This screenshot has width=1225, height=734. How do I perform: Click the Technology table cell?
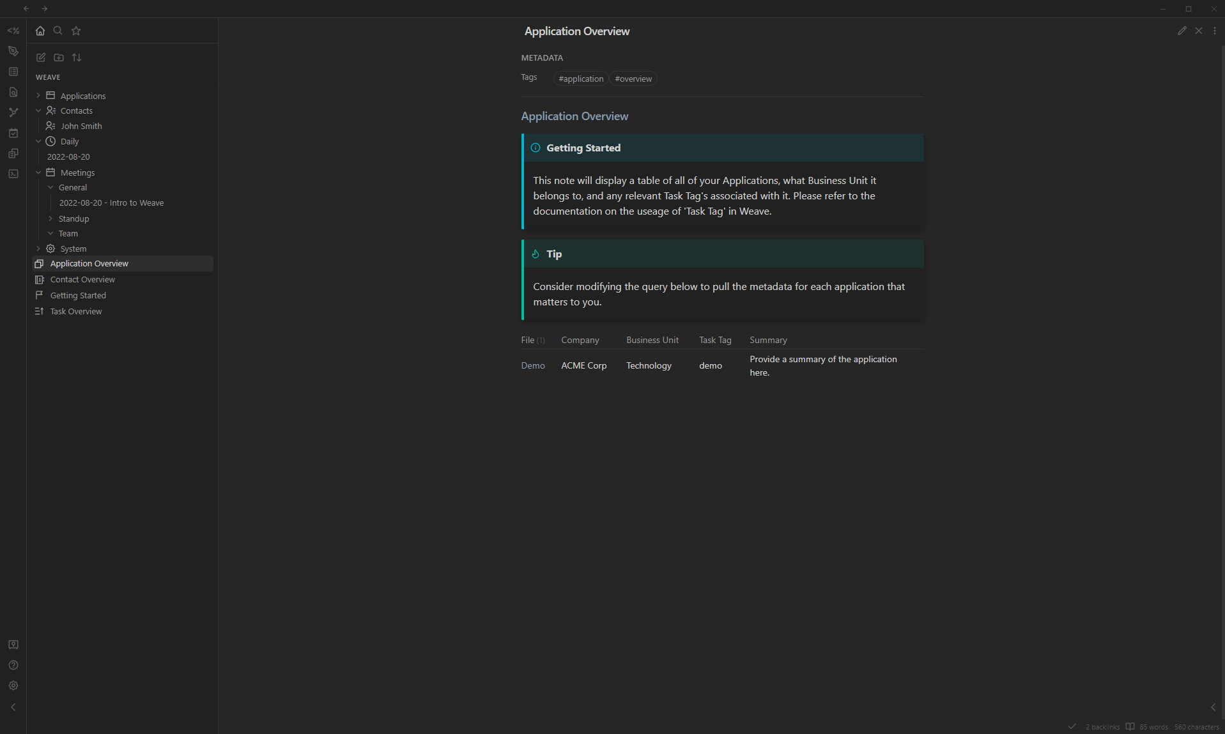point(649,365)
